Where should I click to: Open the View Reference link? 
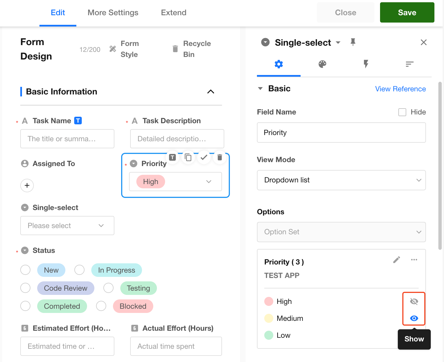click(400, 89)
